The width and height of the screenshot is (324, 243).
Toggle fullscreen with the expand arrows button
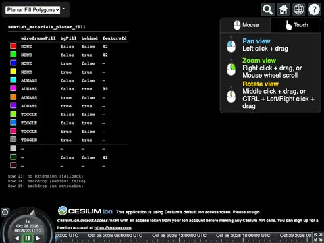point(318,238)
